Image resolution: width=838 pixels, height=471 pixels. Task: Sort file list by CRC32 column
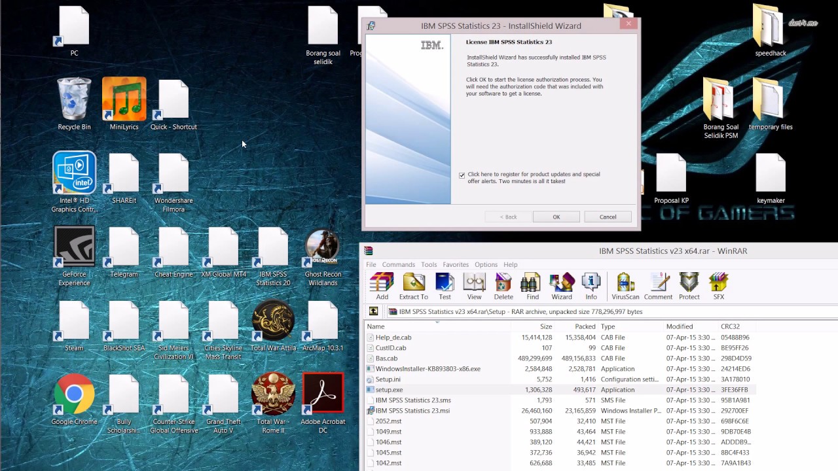coord(737,326)
